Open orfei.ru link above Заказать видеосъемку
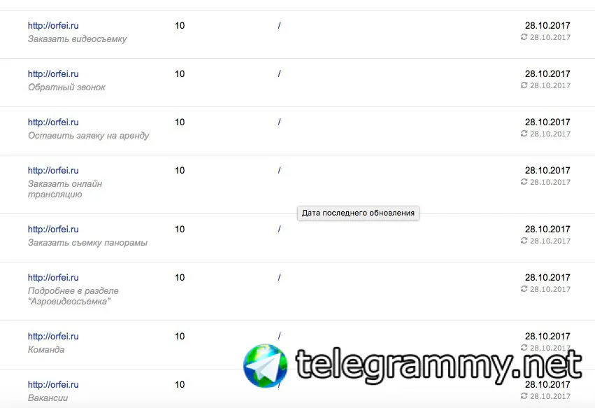 pos(53,25)
